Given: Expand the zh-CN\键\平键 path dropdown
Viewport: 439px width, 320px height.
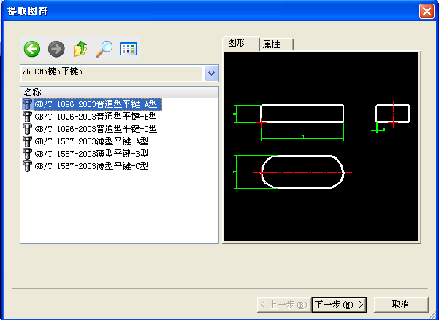Looking at the screenshot, I should coord(211,73).
